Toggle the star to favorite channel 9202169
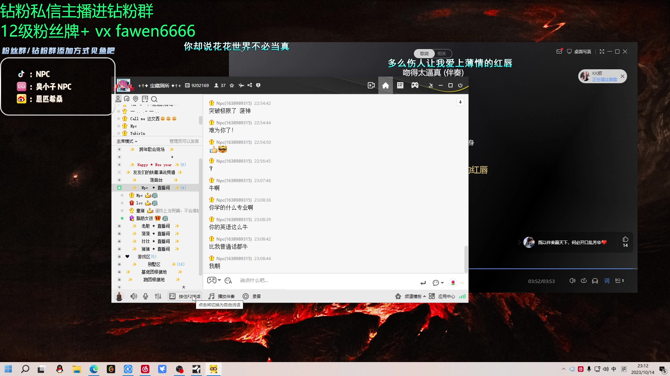670x376 pixels. coord(232,85)
